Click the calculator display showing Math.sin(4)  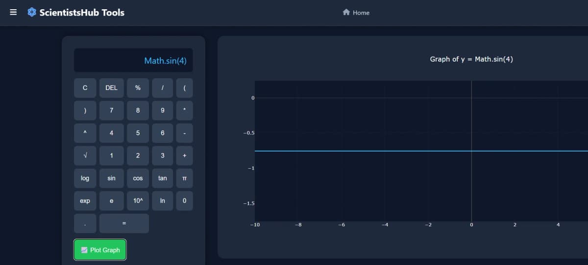pyautogui.click(x=133, y=61)
